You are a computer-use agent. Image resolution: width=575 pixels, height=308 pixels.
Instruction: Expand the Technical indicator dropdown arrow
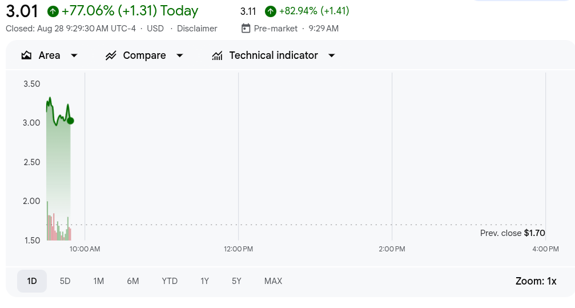click(332, 55)
